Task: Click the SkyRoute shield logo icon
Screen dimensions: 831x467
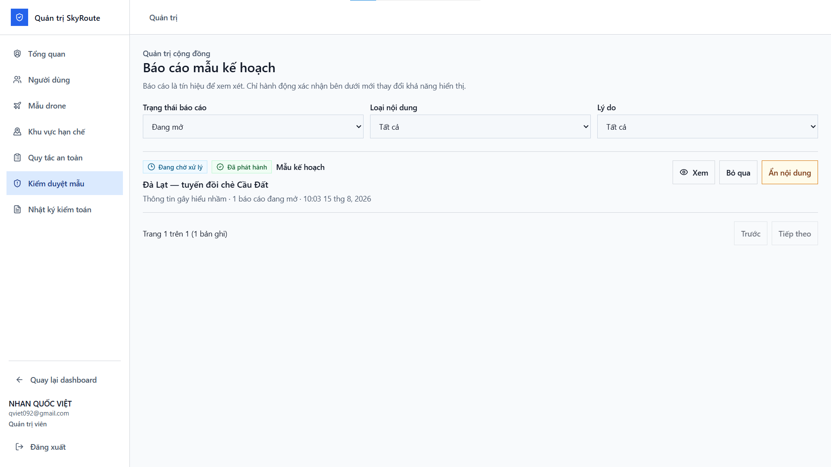Action: pos(19,17)
